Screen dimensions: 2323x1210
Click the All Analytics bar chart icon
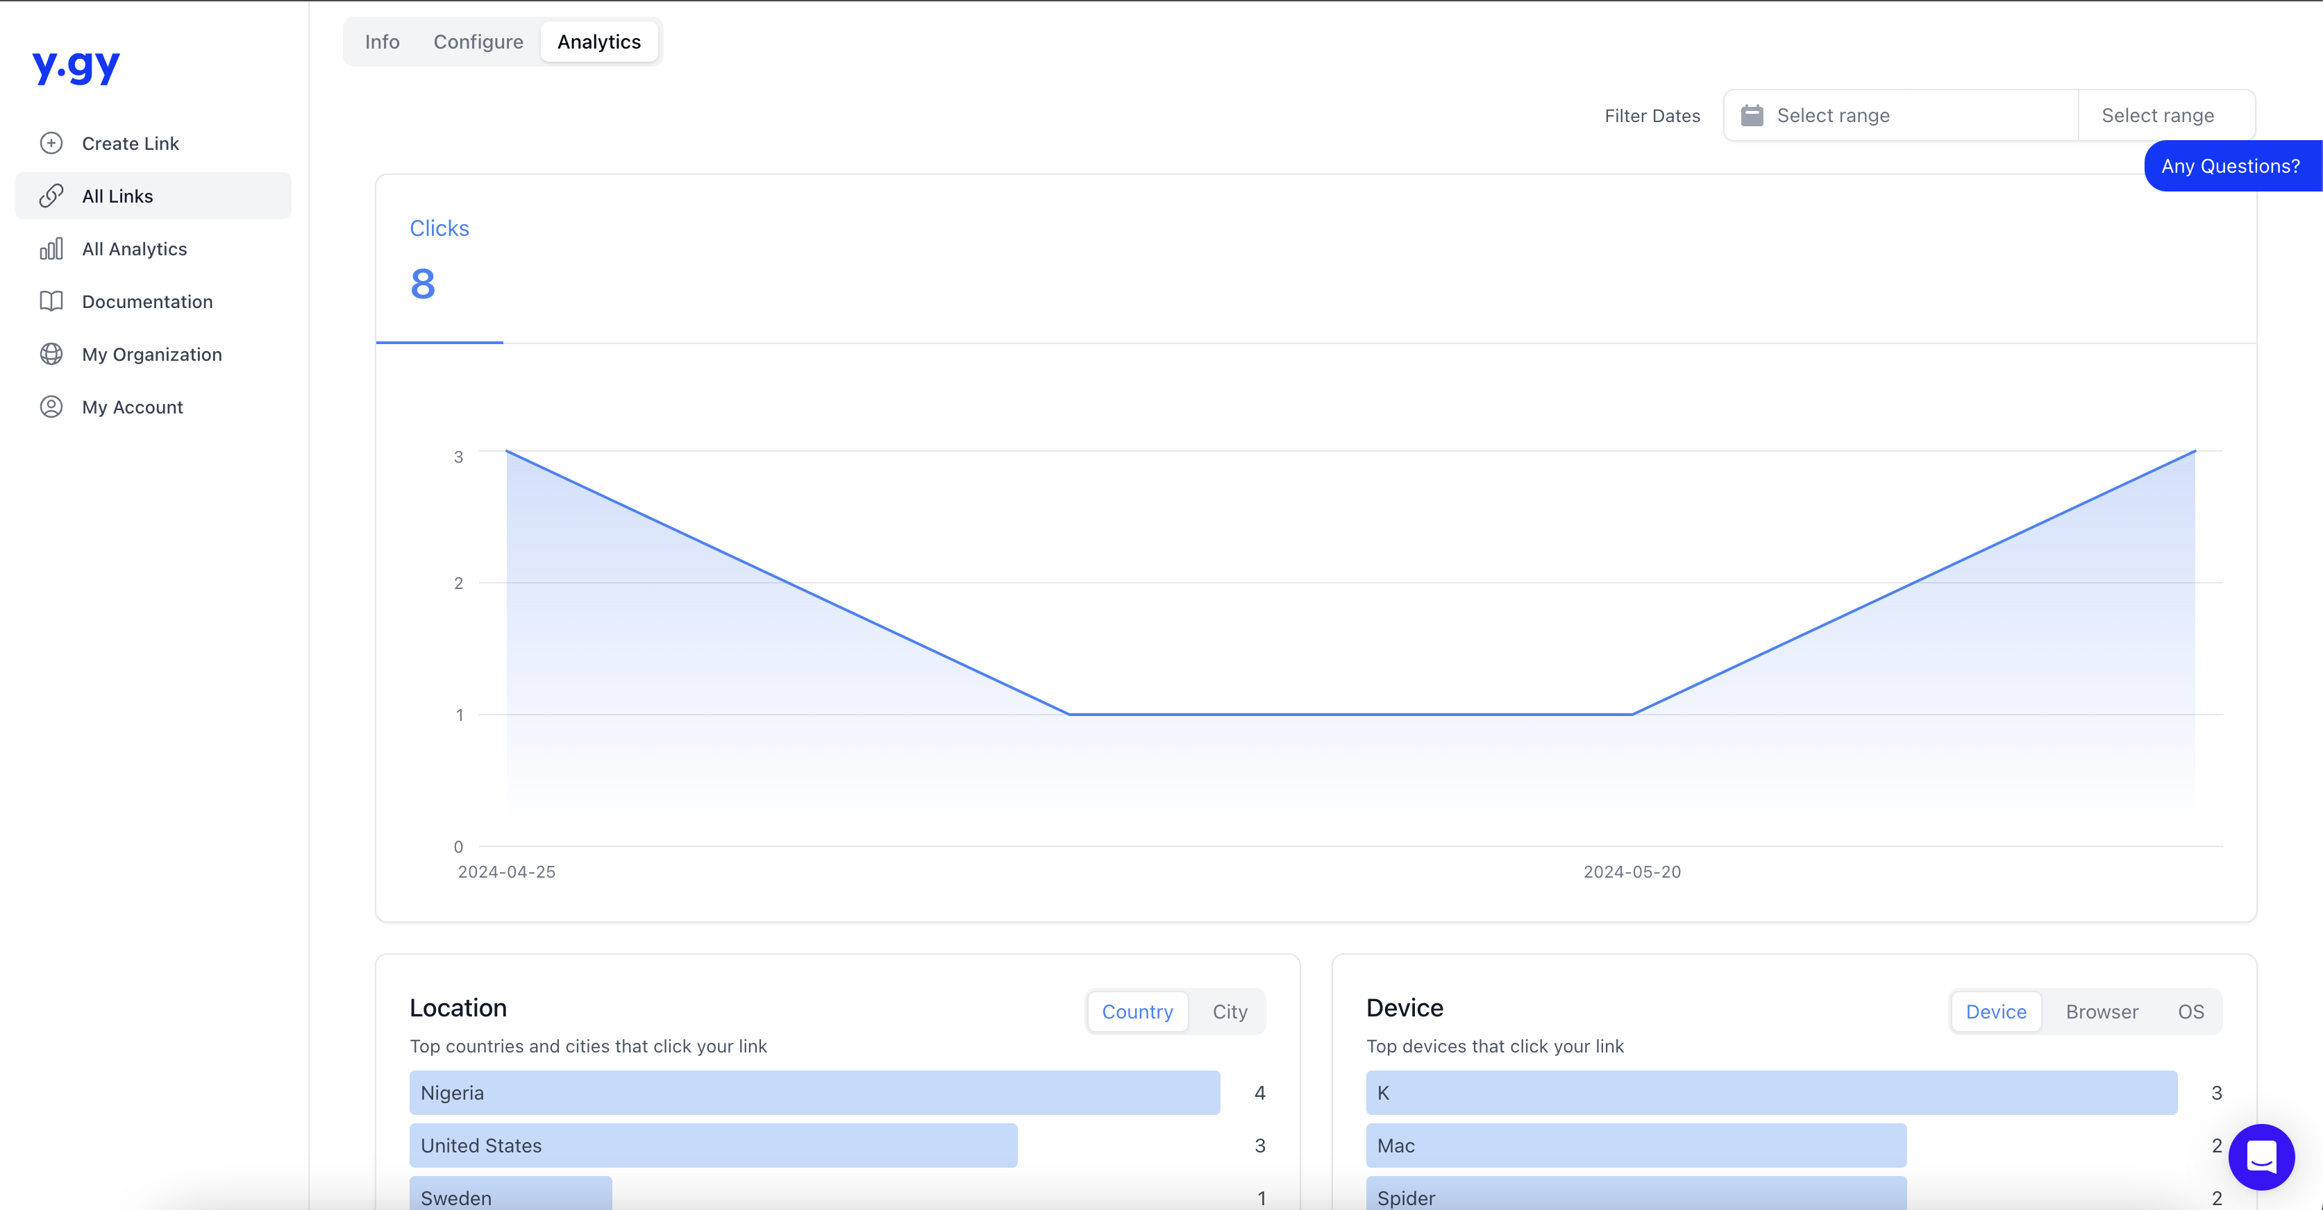51,248
